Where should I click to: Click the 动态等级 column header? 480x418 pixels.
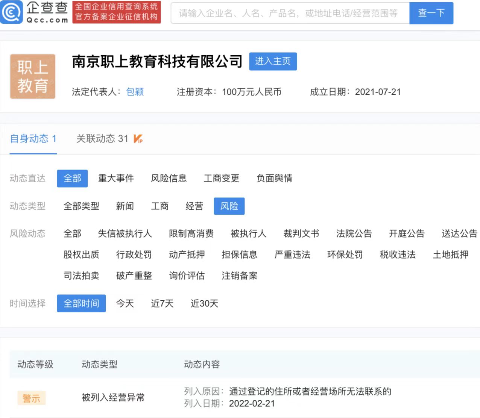tap(35, 364)
